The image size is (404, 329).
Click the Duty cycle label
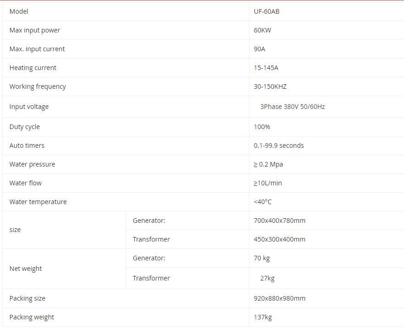[x=24, y=127]
